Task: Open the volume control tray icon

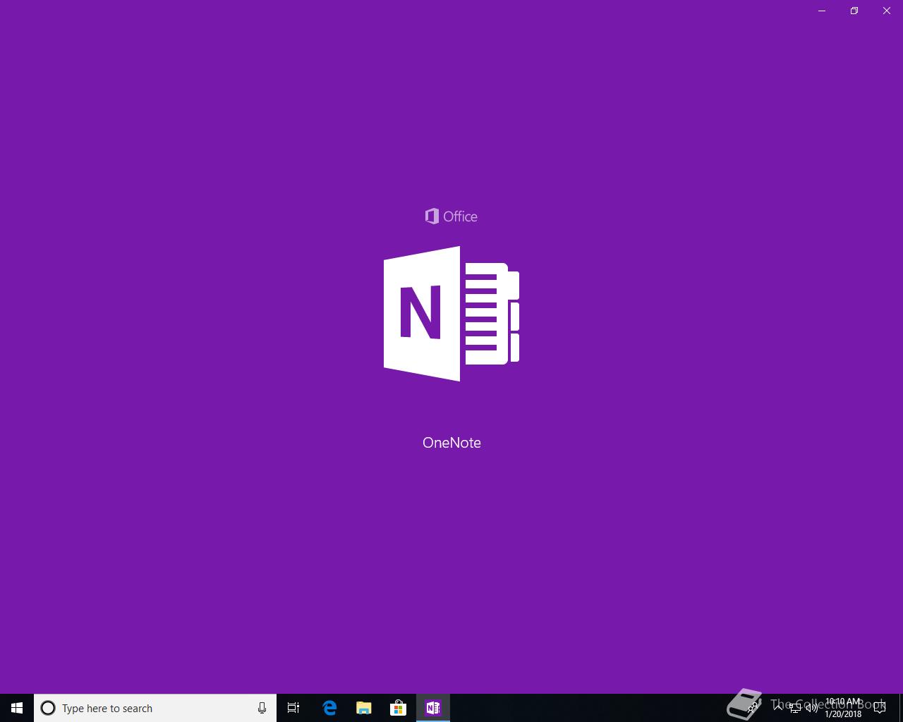Action: click(811, 708)
